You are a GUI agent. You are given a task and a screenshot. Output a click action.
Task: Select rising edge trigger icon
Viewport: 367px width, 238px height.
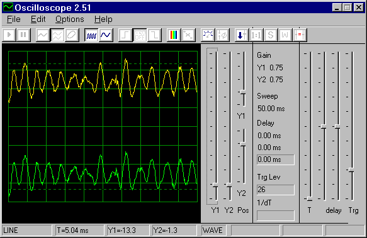[x=125, y=35]
